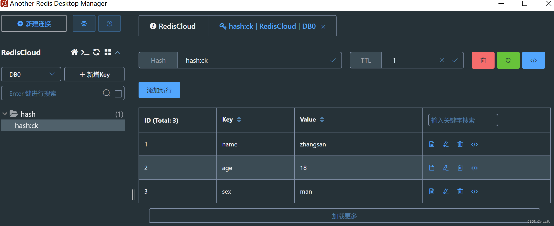
Task: Edit the age row with pencil icon
Action: 446,168
